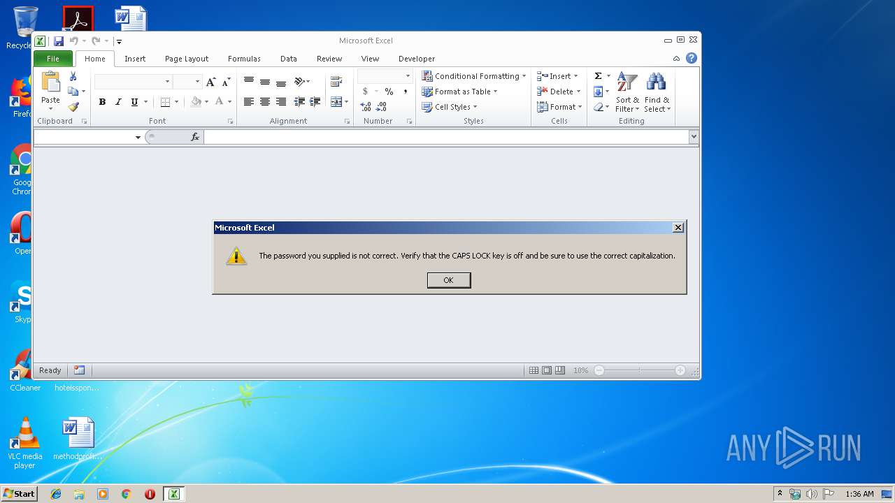Toggle Align Text Left
Viewport: 895px width, 503px height.
coord(248,102)
